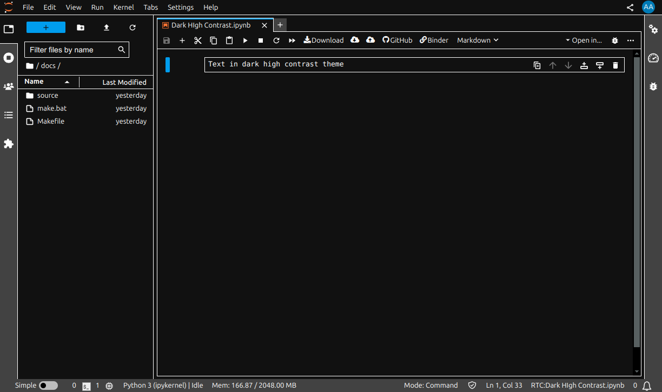662x392 pixels.
Task: Refresh the file browser list
Action: [x=133, y=28]
